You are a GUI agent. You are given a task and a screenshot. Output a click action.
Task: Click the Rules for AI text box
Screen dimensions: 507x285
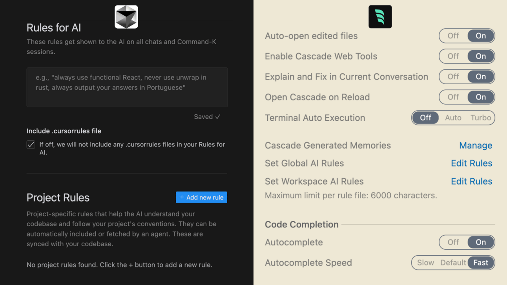click(127, 87)
